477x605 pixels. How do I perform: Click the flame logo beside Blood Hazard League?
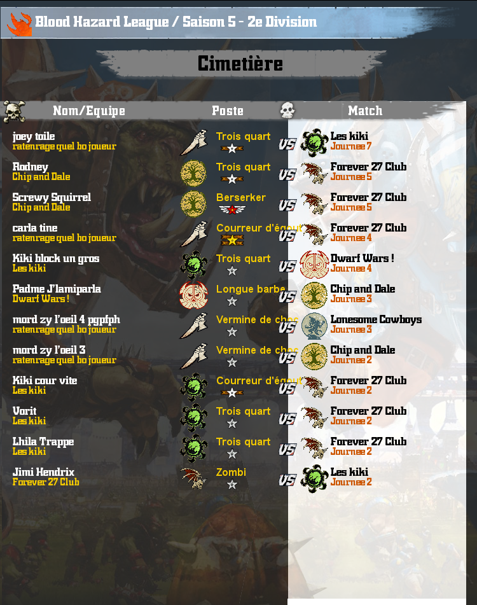[x=20, y=24]
